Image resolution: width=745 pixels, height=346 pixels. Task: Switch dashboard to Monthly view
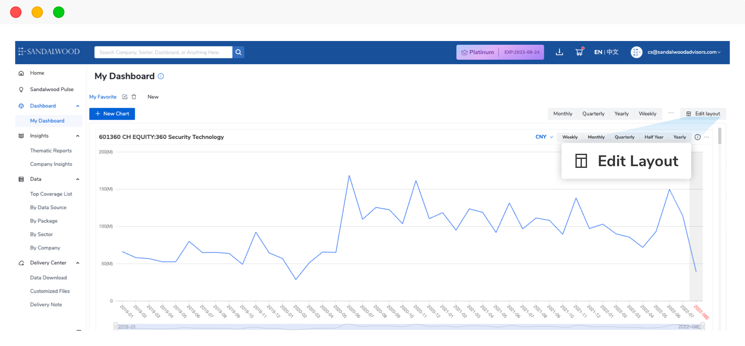(563, 114)
